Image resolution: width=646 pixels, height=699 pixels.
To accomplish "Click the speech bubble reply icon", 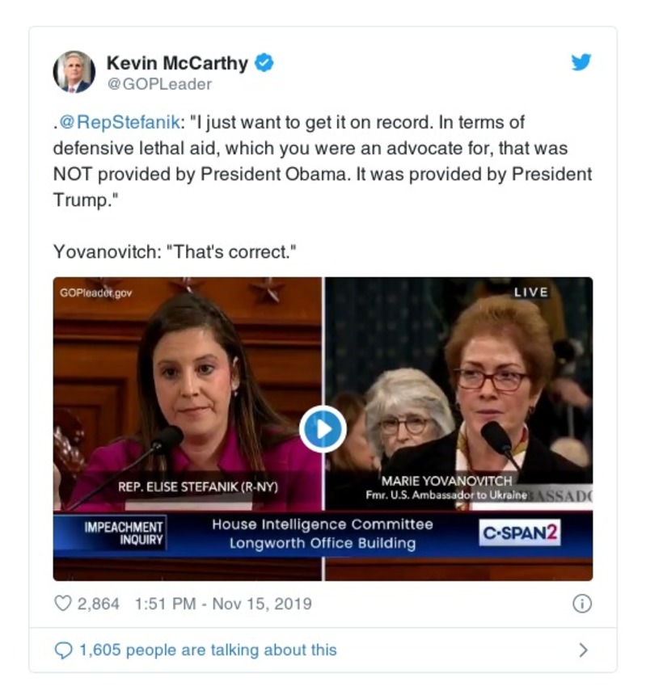I will (x=63, y=650).
